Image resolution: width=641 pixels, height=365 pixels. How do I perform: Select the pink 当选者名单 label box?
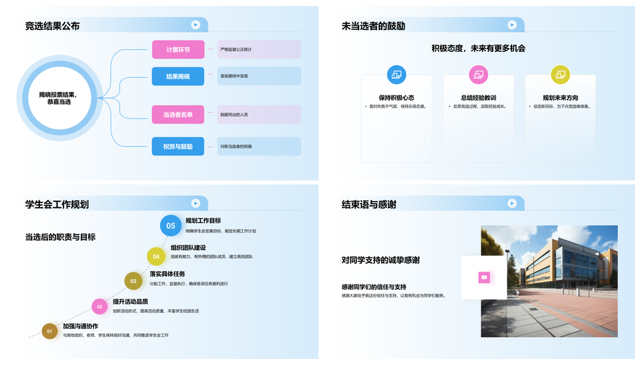pyautogui.click(x=178, y=115)
